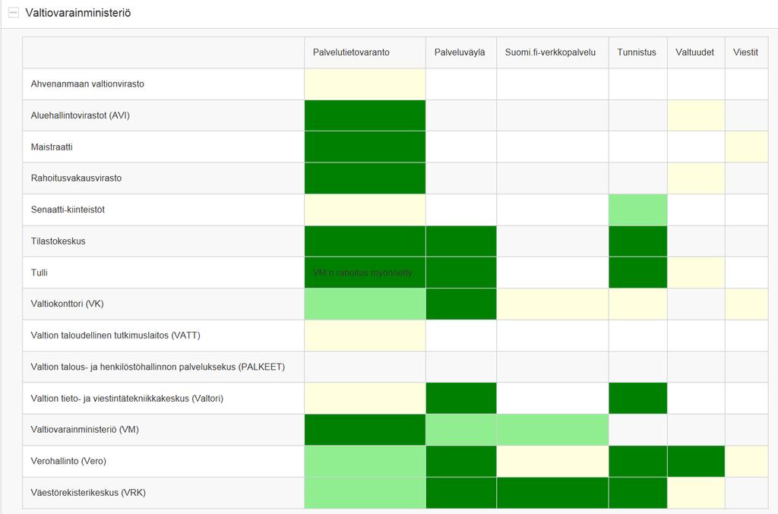This screenshot has width=778, height=514.
Task: Click the Ahvenanmaan valtionvirasto row label
Action: [x=87, y=84]
